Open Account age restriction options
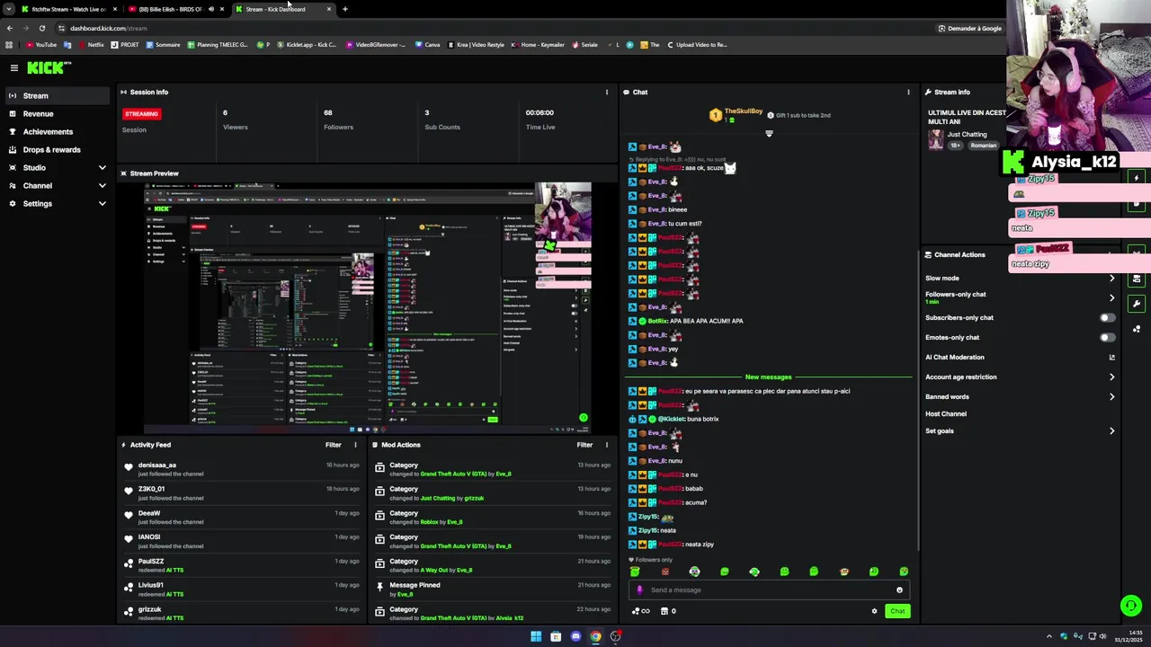 (x=1020, y=377)
